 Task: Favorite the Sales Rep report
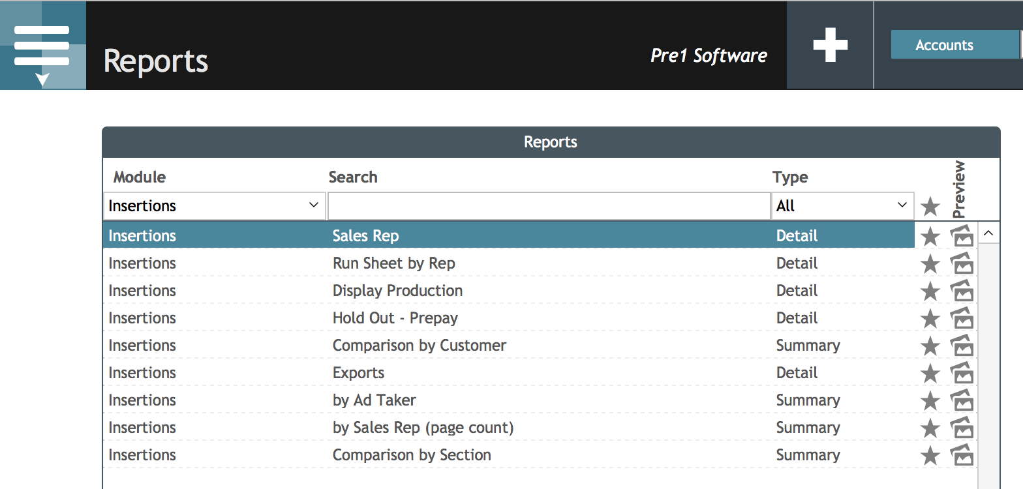point(930,237)
